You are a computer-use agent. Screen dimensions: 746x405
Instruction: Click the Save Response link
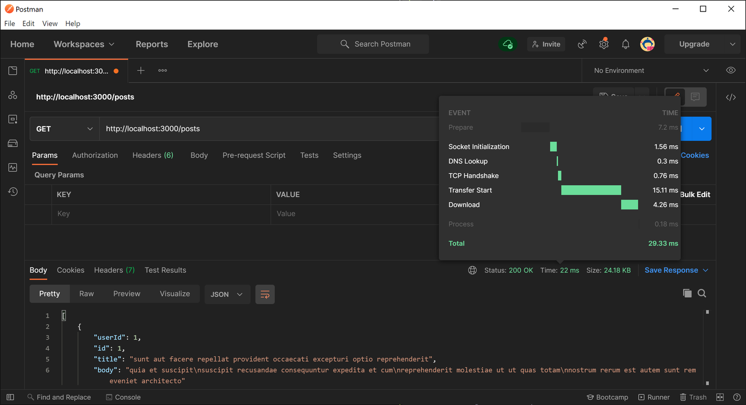coord(671,271)
